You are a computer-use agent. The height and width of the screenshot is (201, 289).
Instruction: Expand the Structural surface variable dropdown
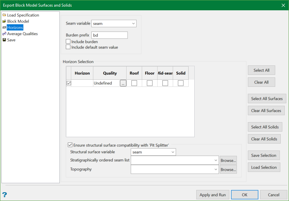(x=173, y=151)
